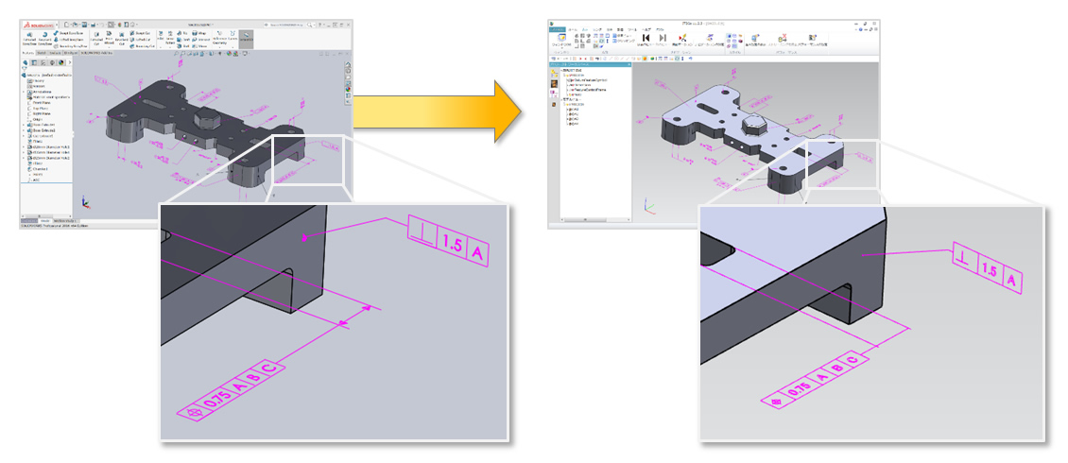This screenshot has height=463, width=1068.
Task: Select Chamfer1 in the feature tree
Action: (39, 169)
